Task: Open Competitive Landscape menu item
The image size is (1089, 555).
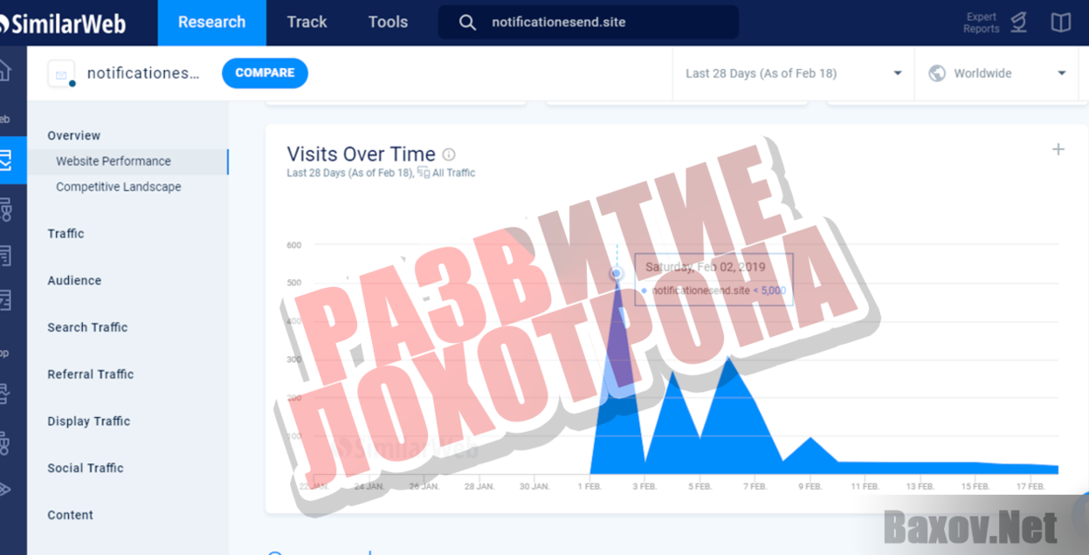Action: [119, 187]
